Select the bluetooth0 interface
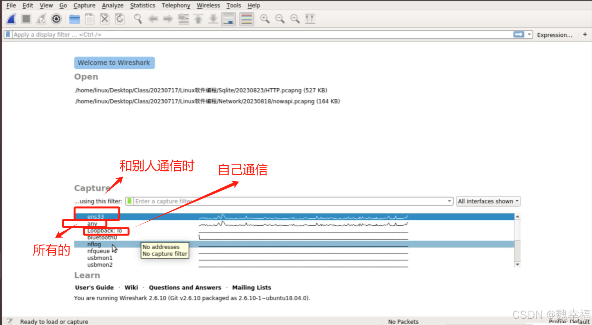The image size is (592, 325). click(x=294, y=237)
